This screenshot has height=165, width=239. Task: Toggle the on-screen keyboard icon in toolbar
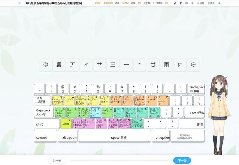click(x=187, y=3)
